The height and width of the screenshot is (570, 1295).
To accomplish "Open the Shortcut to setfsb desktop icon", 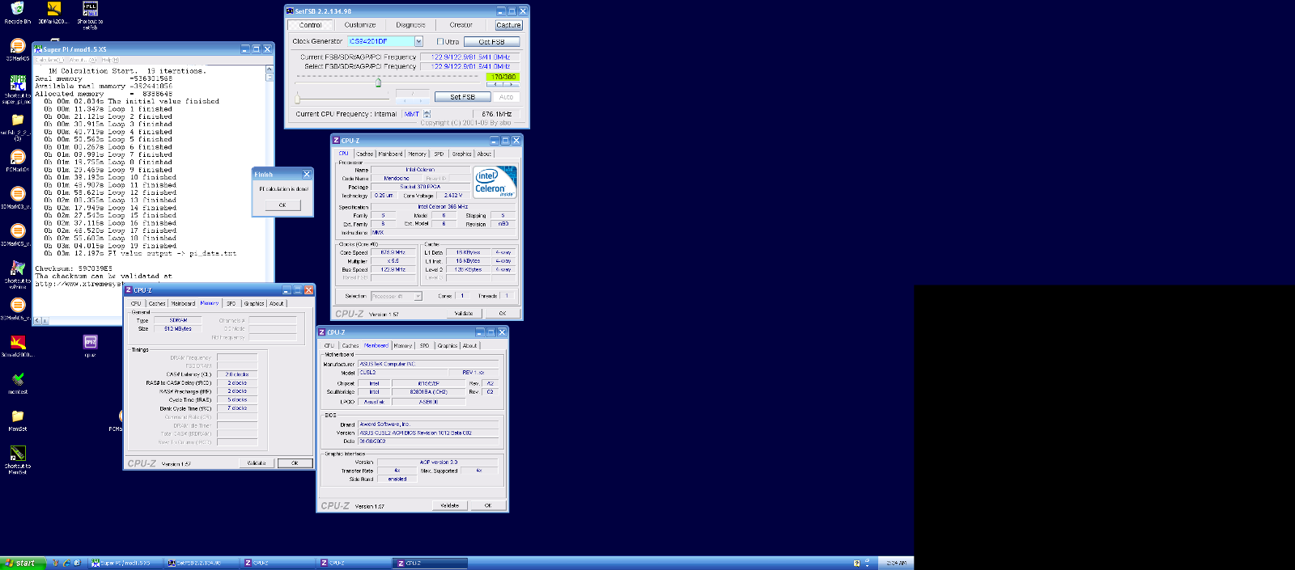I will 90,15.
